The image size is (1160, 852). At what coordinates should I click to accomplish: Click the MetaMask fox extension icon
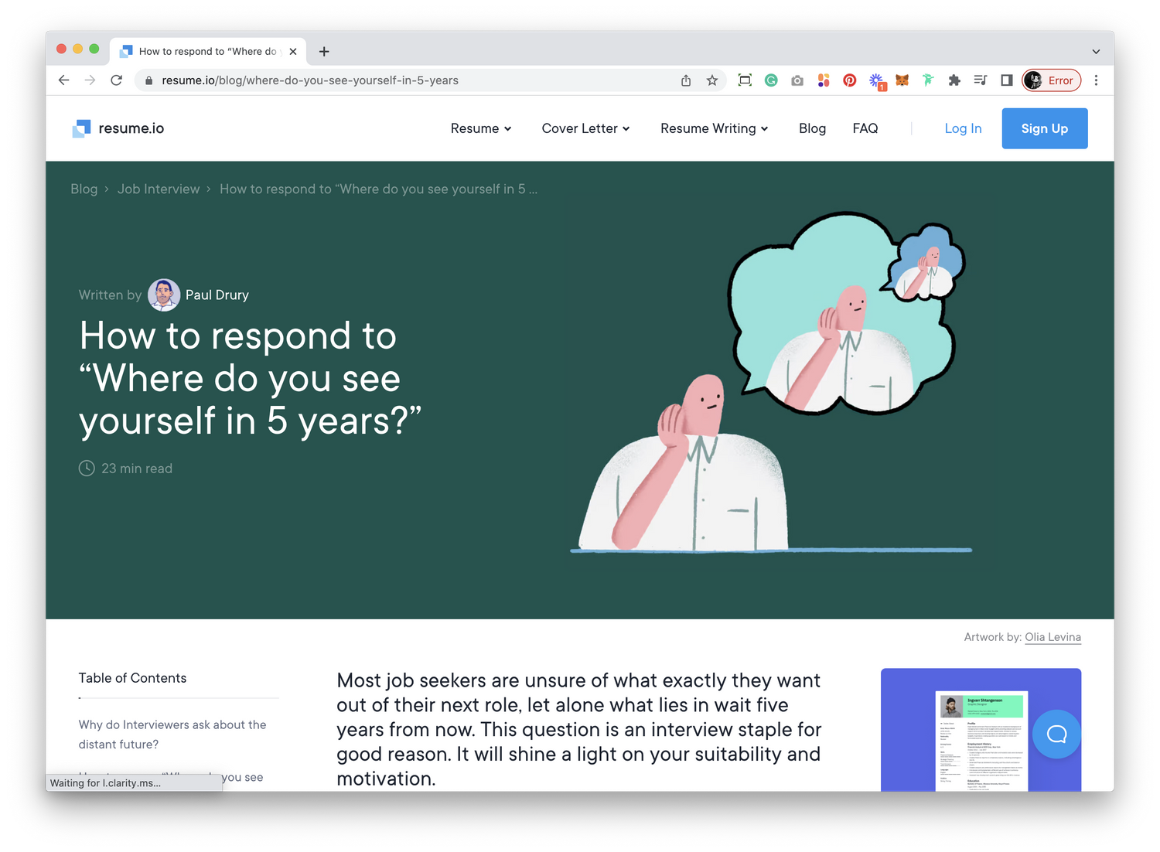pos(902,80)
